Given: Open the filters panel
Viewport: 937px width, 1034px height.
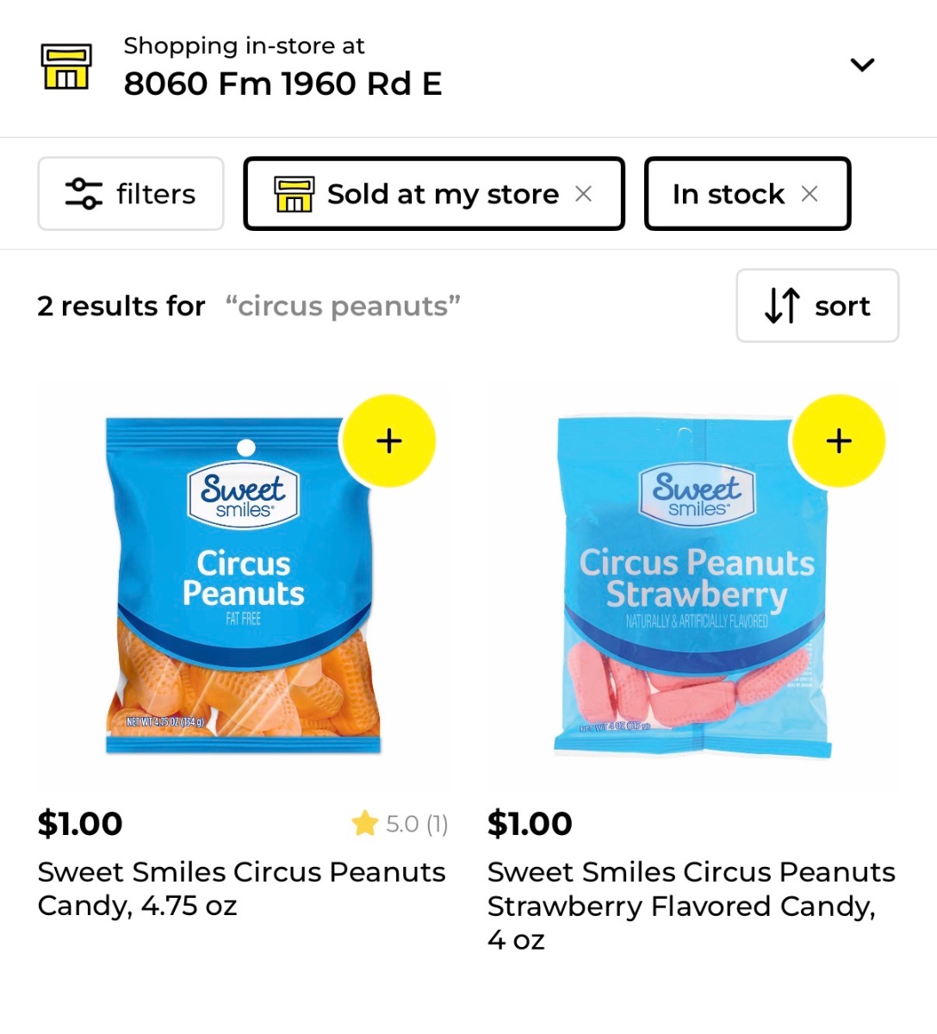Looking at the screenshot, I should coord(131,194).
